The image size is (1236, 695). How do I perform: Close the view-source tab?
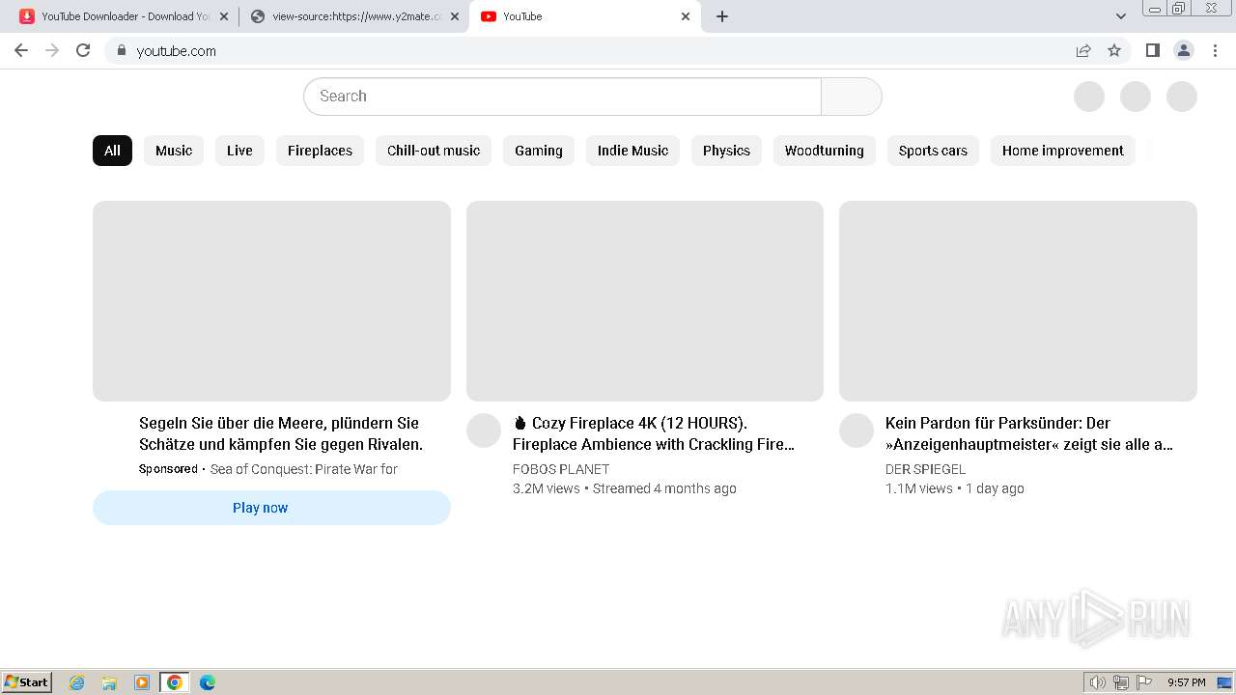455,16
